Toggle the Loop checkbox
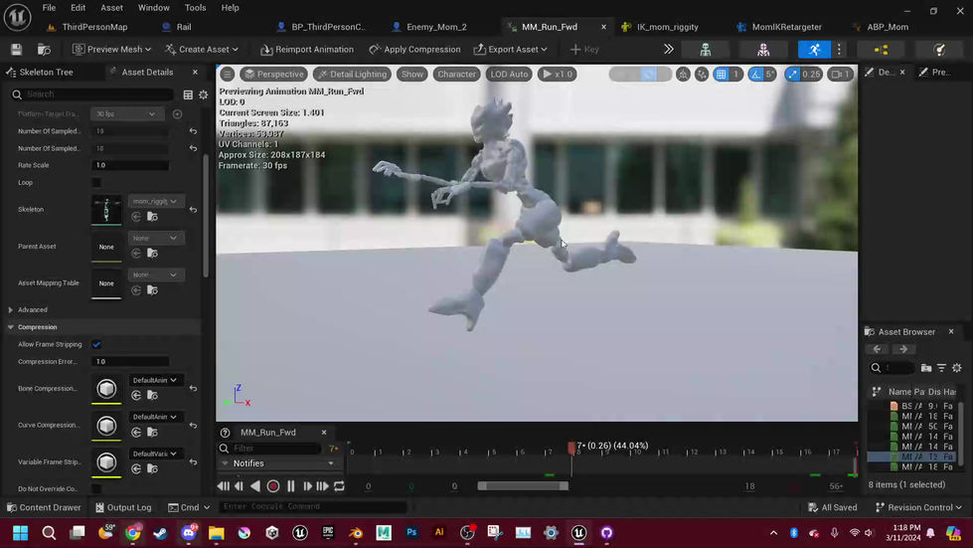Screen dimensions: 973x548 coord(96,182)
